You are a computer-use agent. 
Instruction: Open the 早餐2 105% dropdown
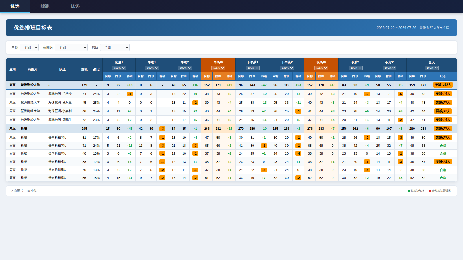click(x=185, y=68)
